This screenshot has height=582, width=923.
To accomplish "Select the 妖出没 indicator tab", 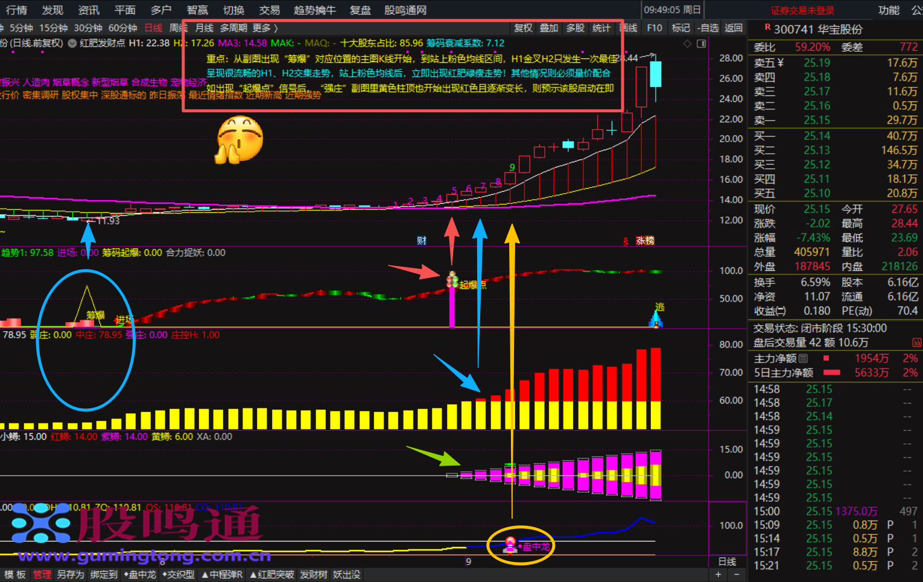I will pyautogui.click(x=347, y=575).
